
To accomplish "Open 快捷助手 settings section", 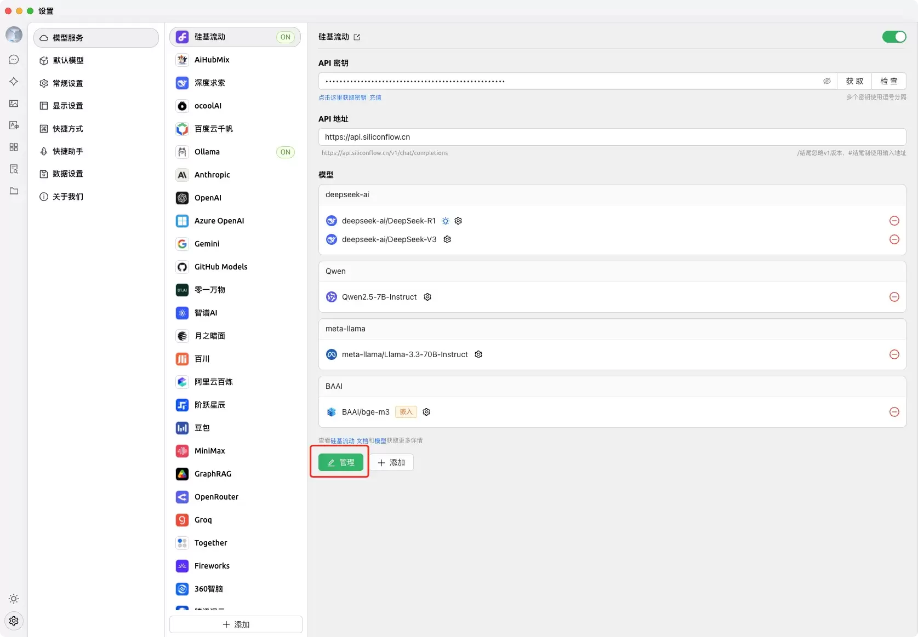I will [x=96, y=151].
